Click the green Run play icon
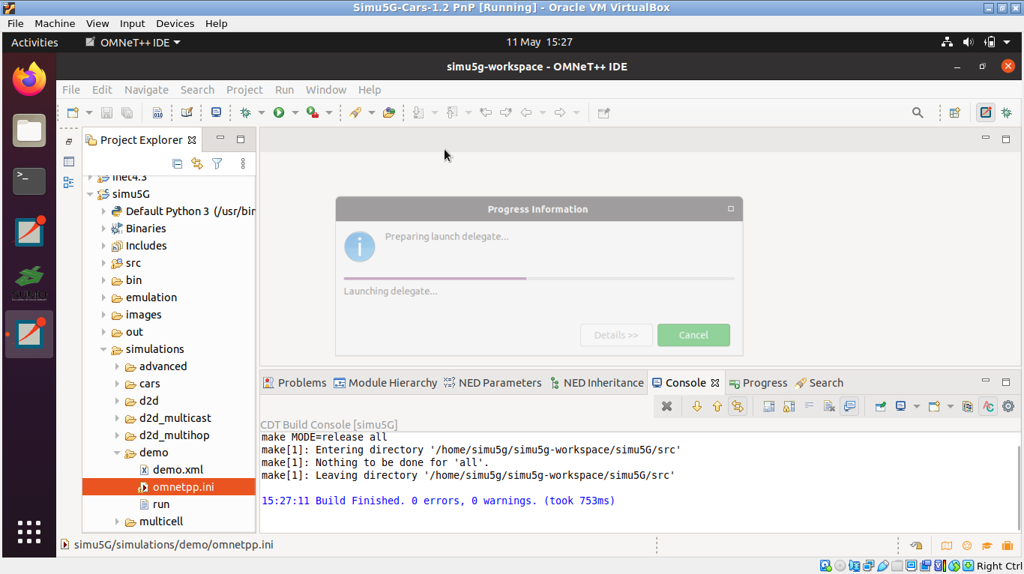Image resolution: width=1024 pixels, height=574 pixels. point(279,112)
